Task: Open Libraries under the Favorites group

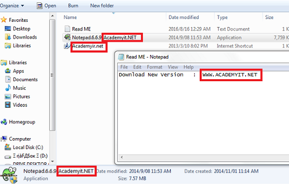Action: click(22, 45)
